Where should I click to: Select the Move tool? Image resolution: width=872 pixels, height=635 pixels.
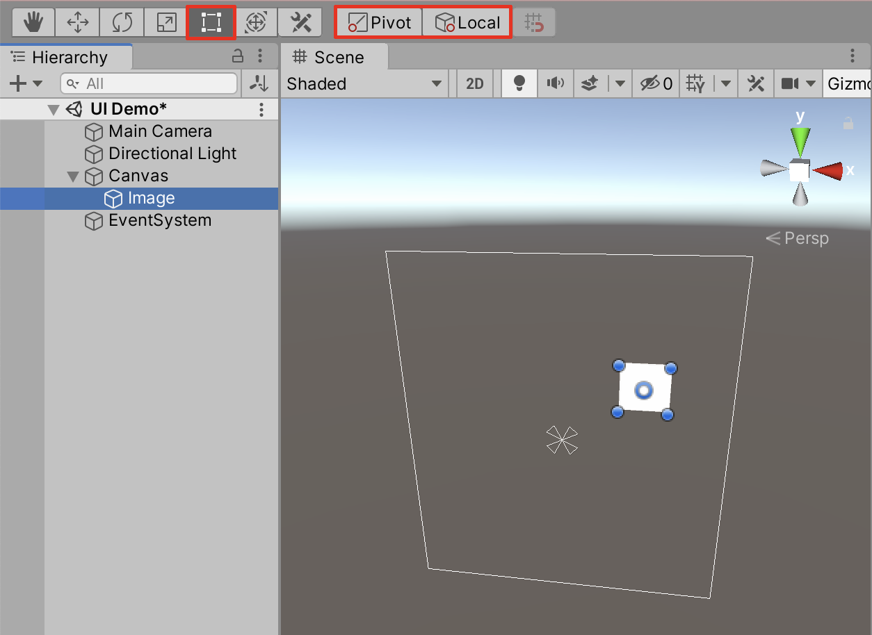(77, 23)
